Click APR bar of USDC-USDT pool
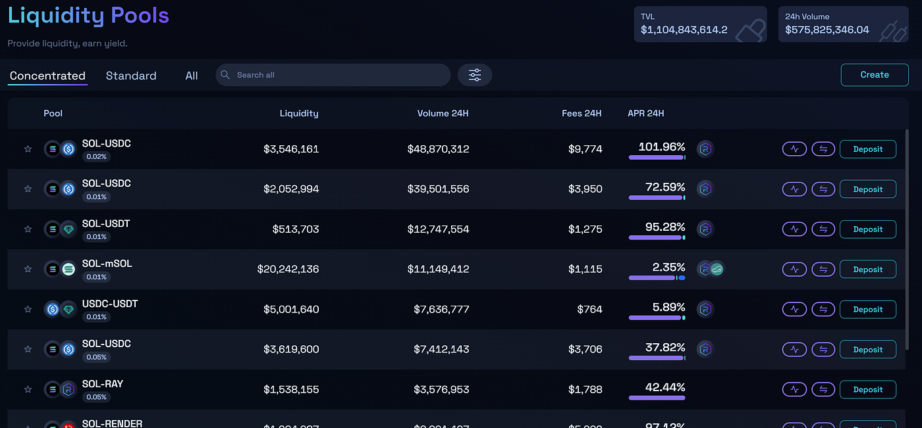This screenshot has height=428, width=922. pyautogui.click(x=657, y=318)
